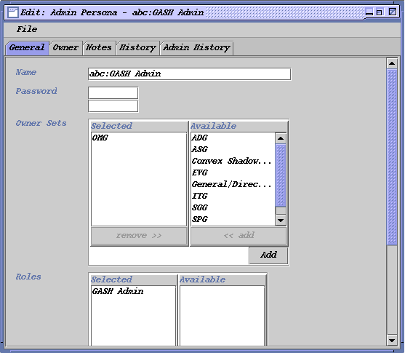Click the Name input field

coord(189,74)
